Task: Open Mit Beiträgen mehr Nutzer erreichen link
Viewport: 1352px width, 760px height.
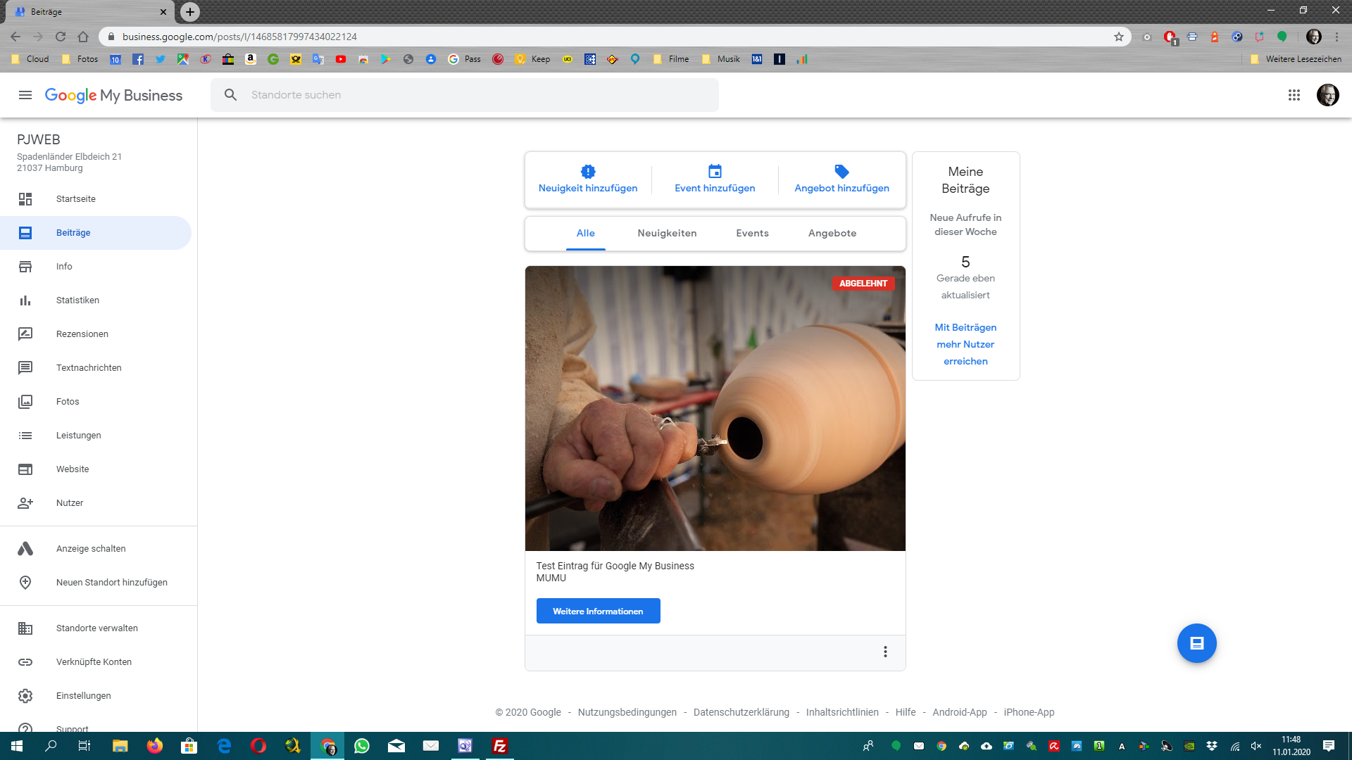Action: point(965,344)
